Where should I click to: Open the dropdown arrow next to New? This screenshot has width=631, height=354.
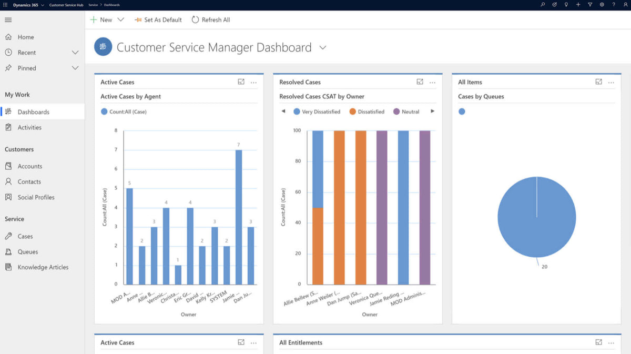120,20
